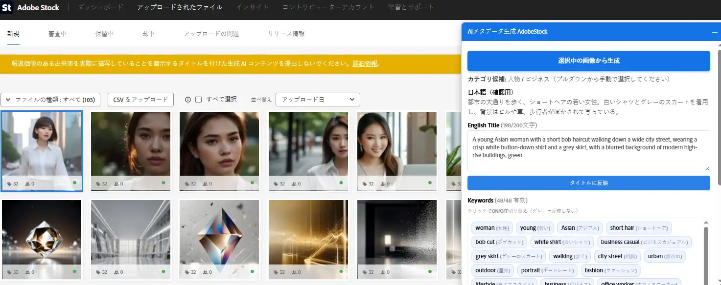
Task: Click the タイトルに反映 button
Action: click(588, 183)
